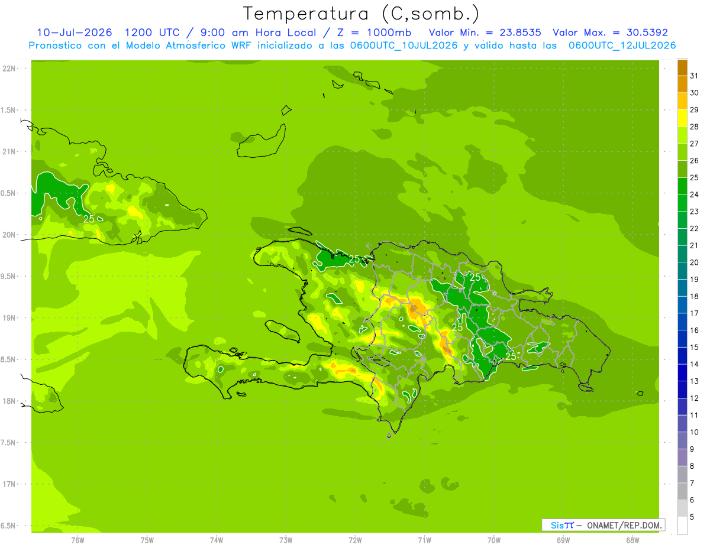Select the "Z = 1000mb" level text
Image resolution: width=710 pixels, height=548 pixels.
tap(374, 33)
